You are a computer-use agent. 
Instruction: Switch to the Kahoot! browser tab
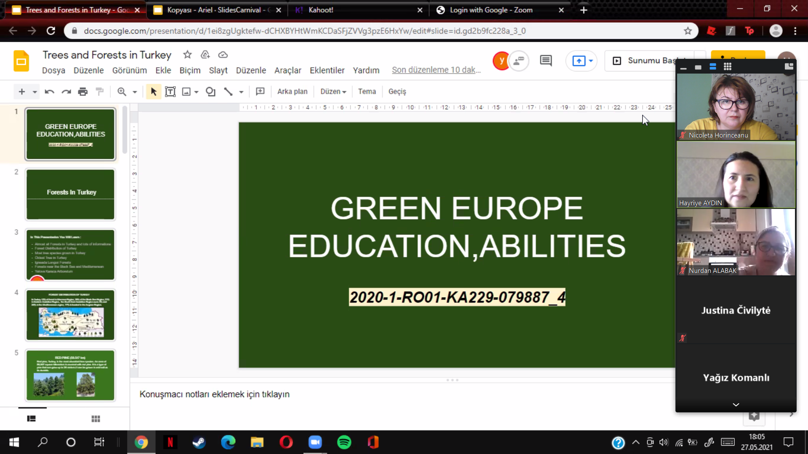click(321, 10)
